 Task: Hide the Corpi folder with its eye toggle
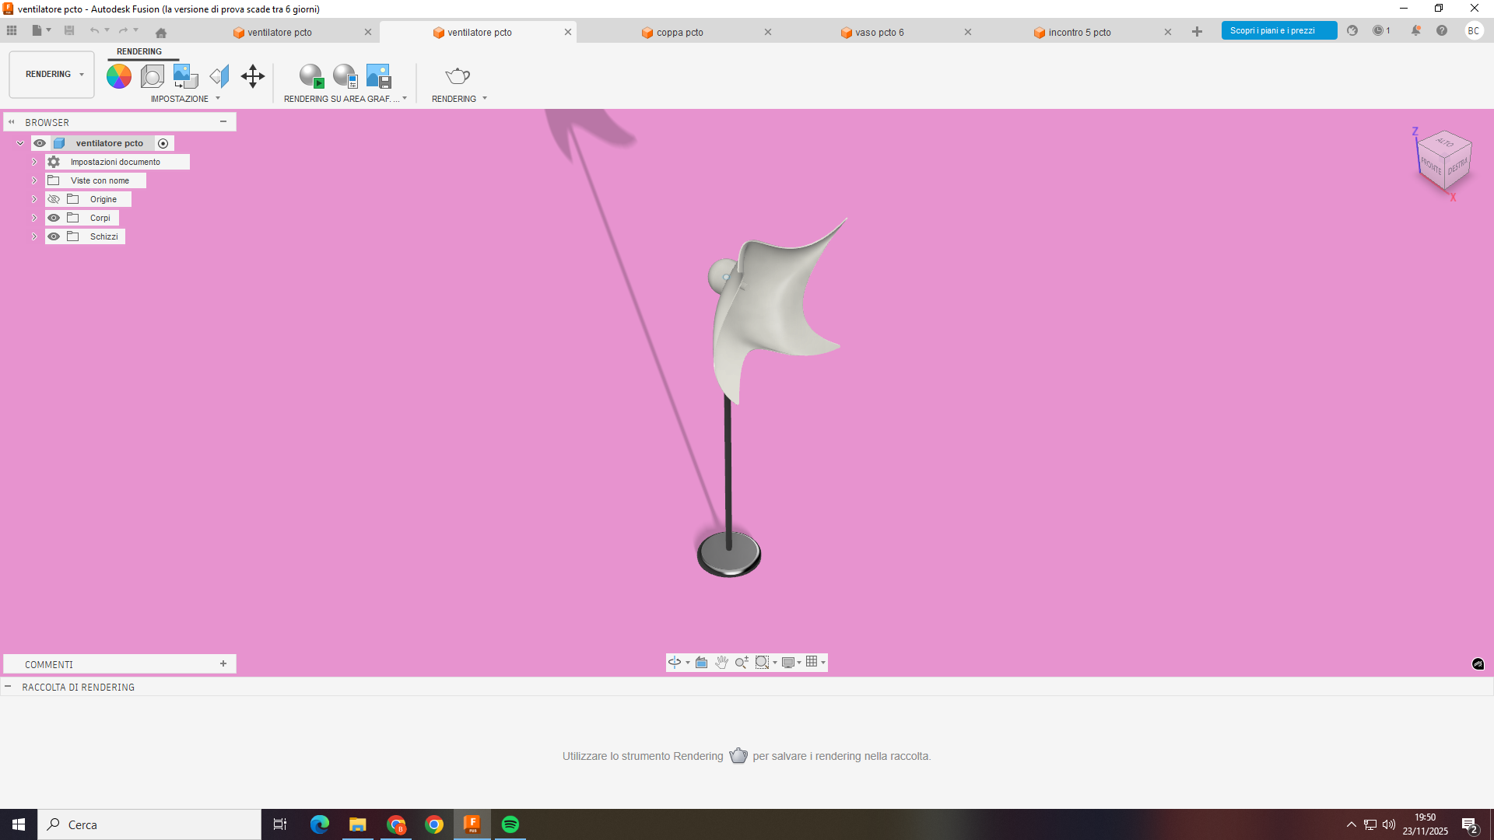[x=54, y=217]
